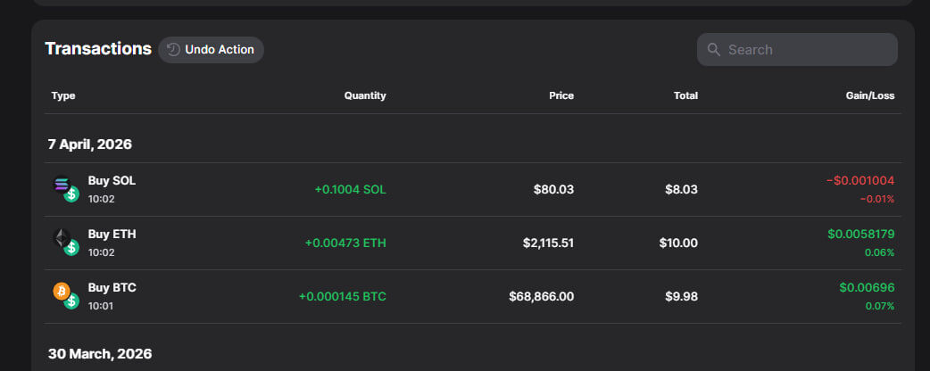This screenshot has width=930, height=371.
Task: Click the Ethereum coin icon
Action: click(62, 238)
